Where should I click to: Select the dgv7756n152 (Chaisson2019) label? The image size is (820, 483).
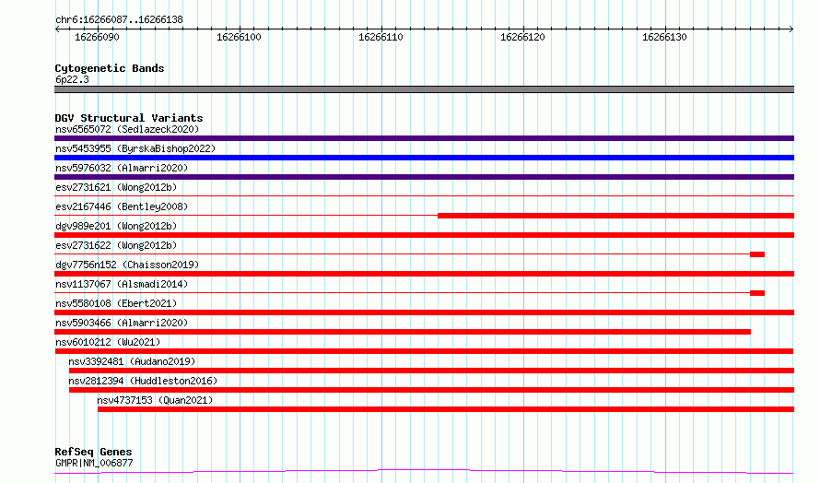click(127, 265)
